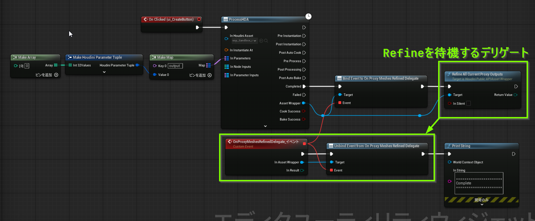Expand the Make Houdini Parameter Tuple node
This screenshot has height=221, width=535.
coord(104,72)
